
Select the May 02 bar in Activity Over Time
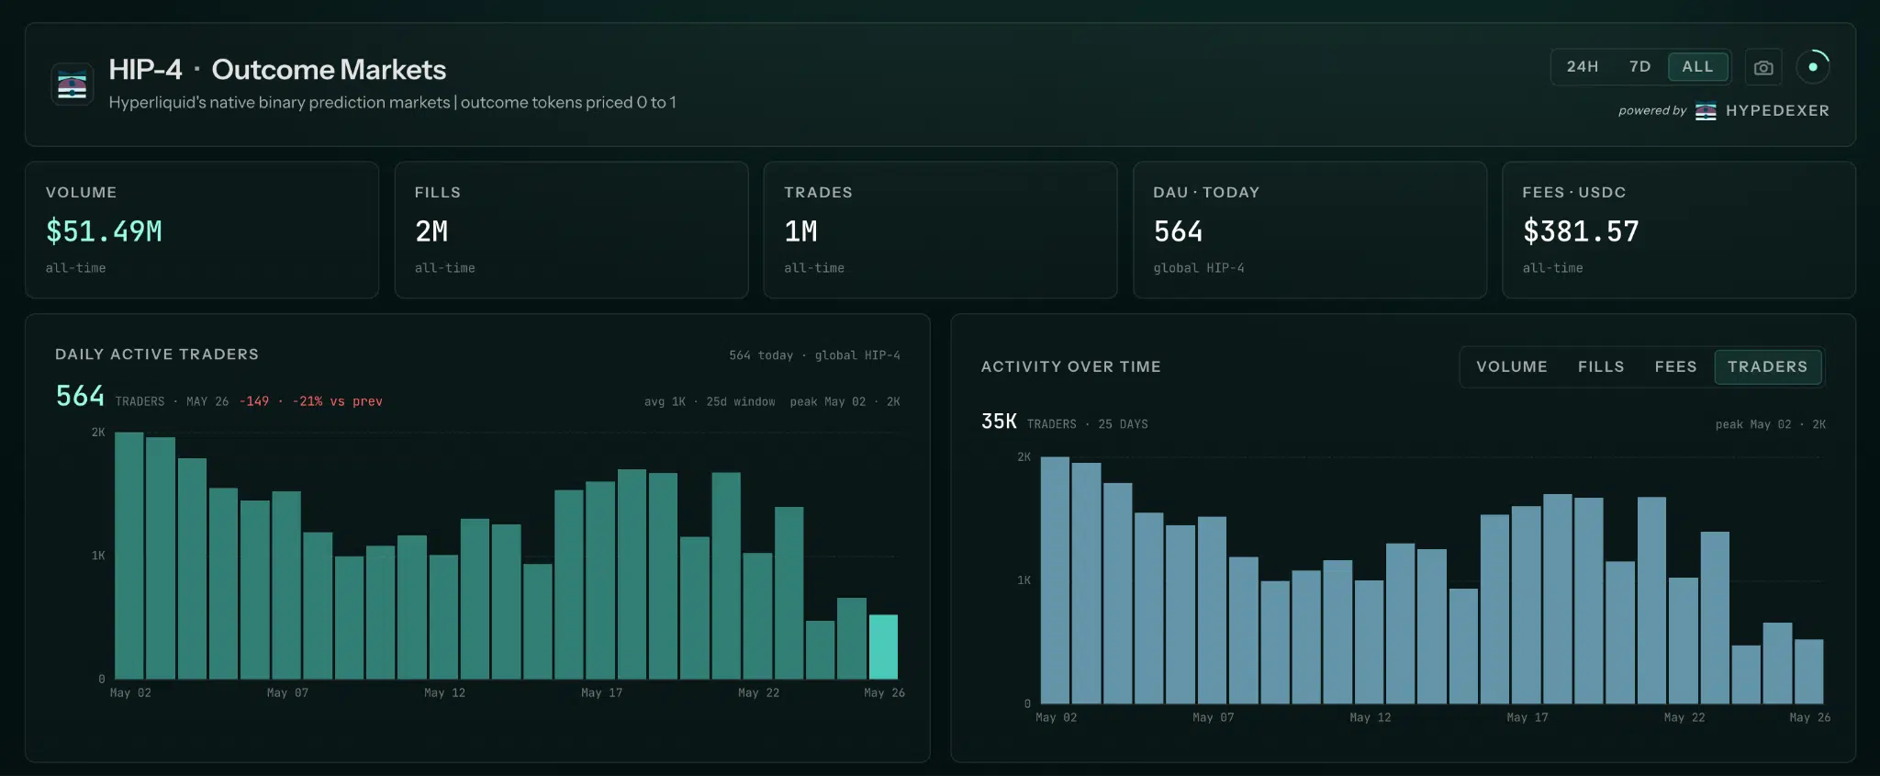(x=1055, y=580)
